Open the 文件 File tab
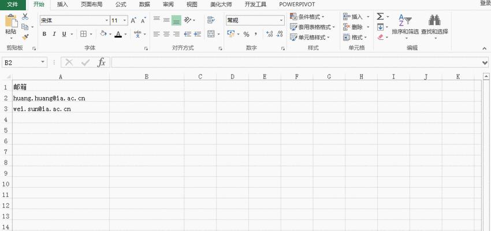 click(x=12, y=5)
